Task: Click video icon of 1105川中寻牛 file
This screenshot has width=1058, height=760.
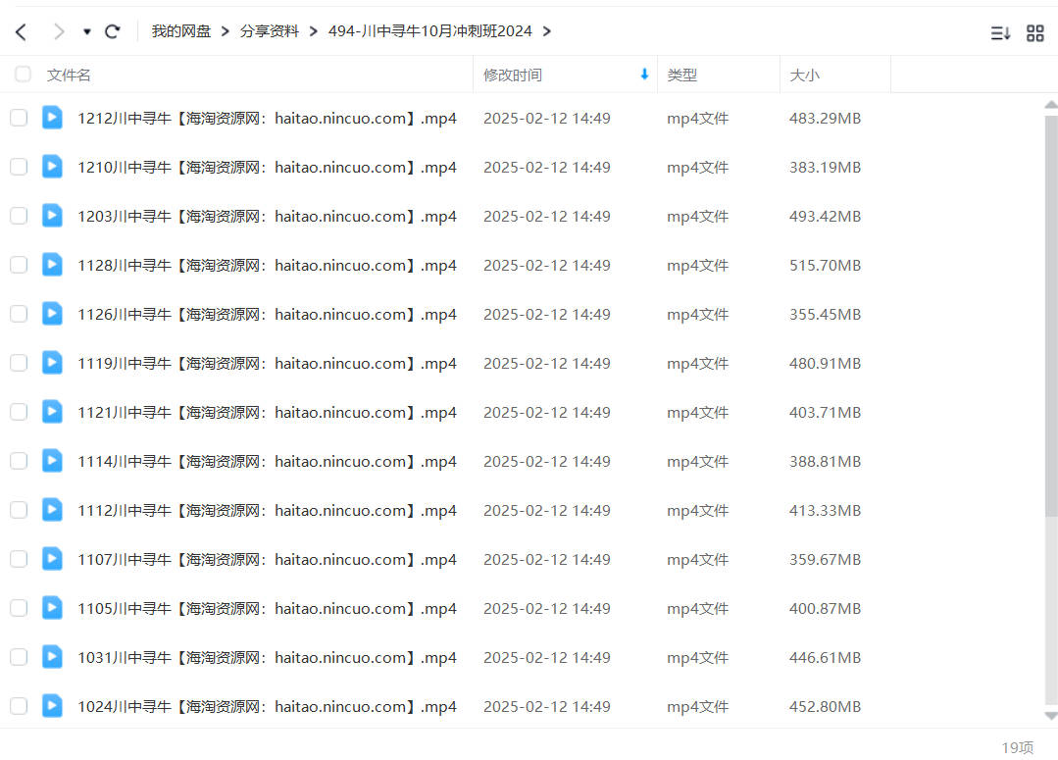Action: 52,607
